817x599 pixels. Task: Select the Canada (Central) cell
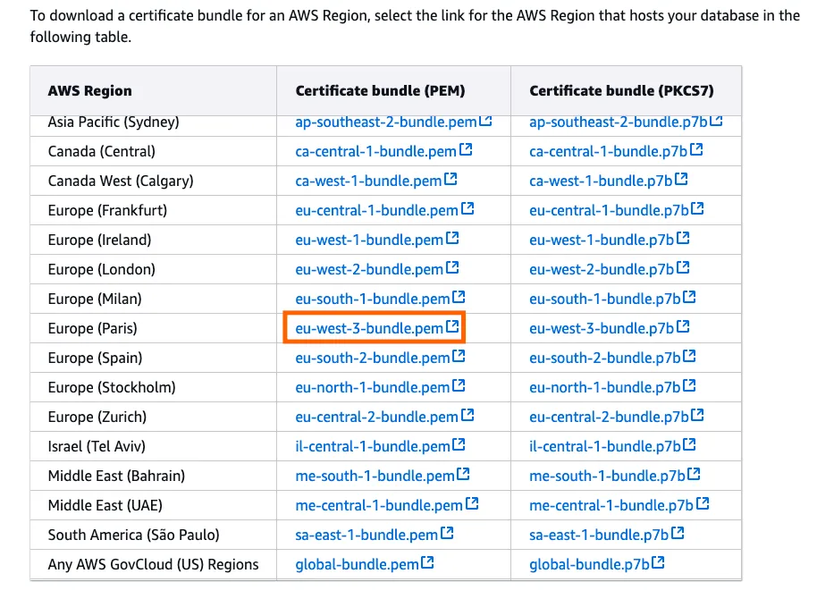153,151
